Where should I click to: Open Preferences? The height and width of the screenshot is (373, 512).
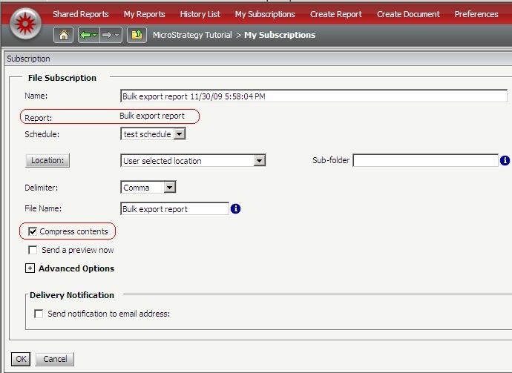[x=476, y=14]
